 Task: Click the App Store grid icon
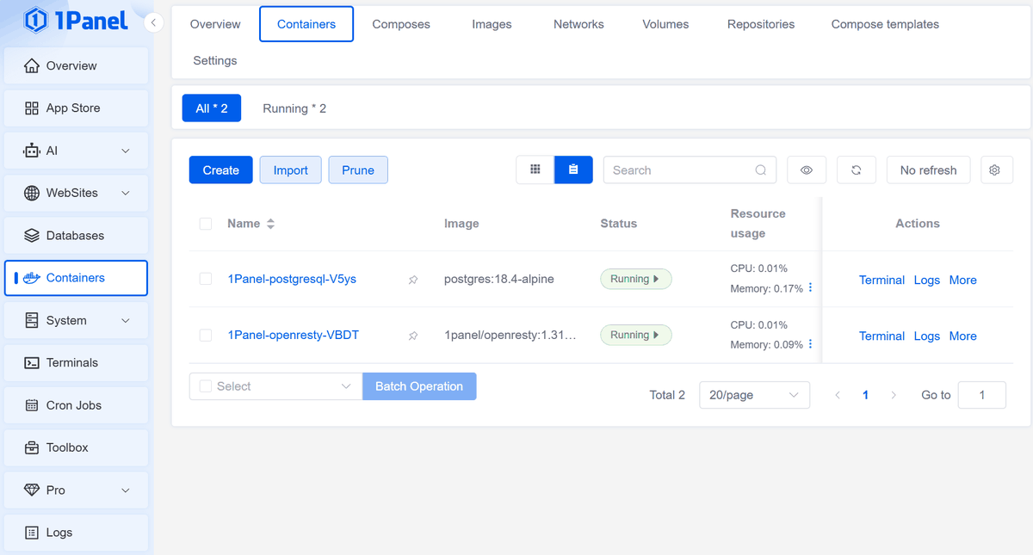coord(32,108)
